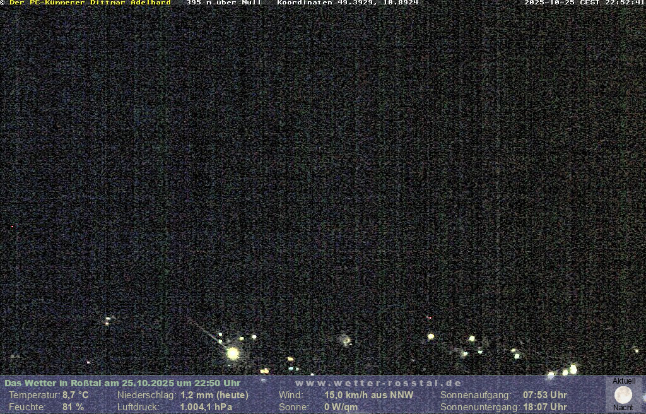Click the "Der PC-Kümmerer Dittmar Adelhard" credit

pos(90,3)
